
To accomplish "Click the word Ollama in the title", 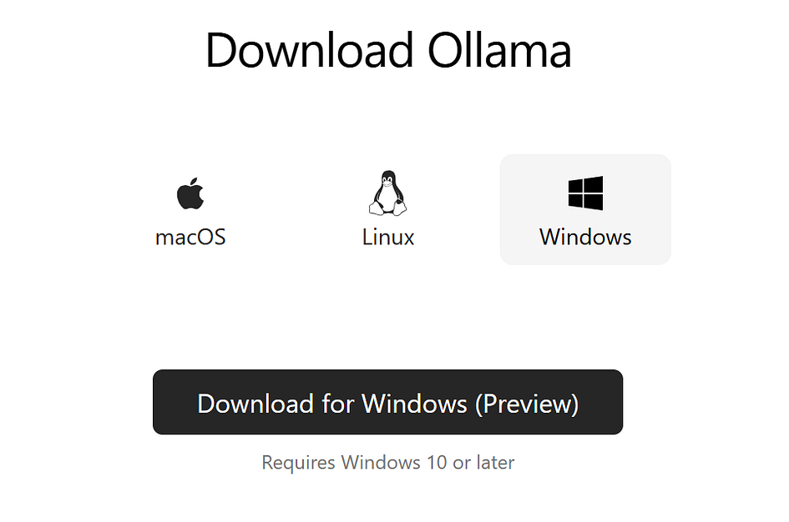I will coord(499,50).
